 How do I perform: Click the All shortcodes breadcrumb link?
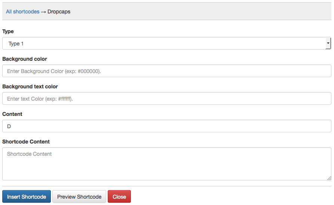click(22, 12)
